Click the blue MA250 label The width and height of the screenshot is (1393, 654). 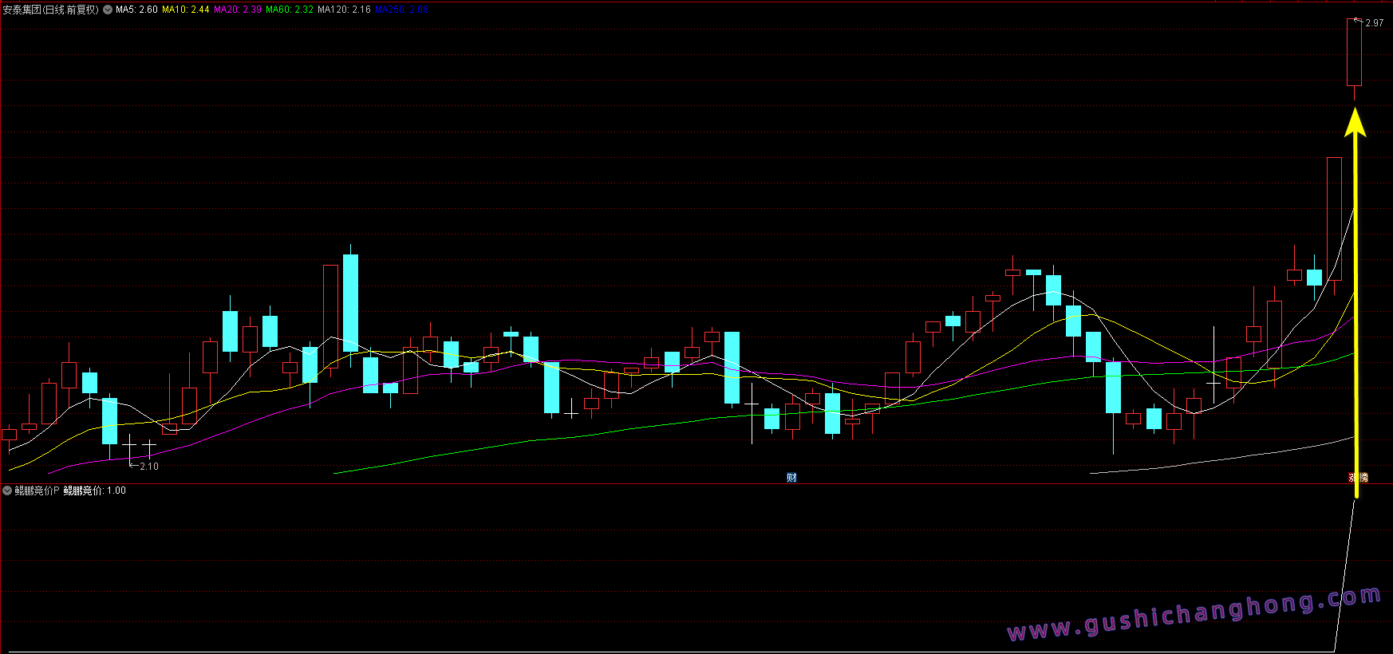(x=401, y=10)
